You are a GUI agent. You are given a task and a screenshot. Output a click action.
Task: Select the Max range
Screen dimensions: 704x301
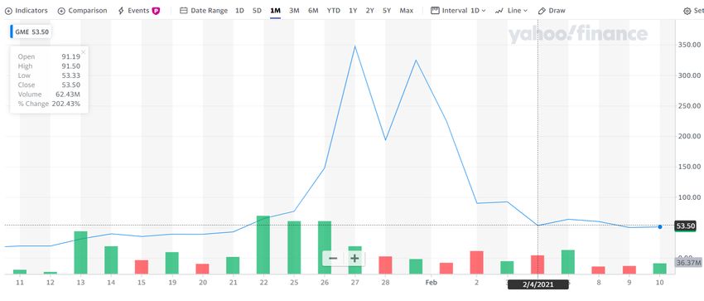pyautogui.click(x=407, y=10)
